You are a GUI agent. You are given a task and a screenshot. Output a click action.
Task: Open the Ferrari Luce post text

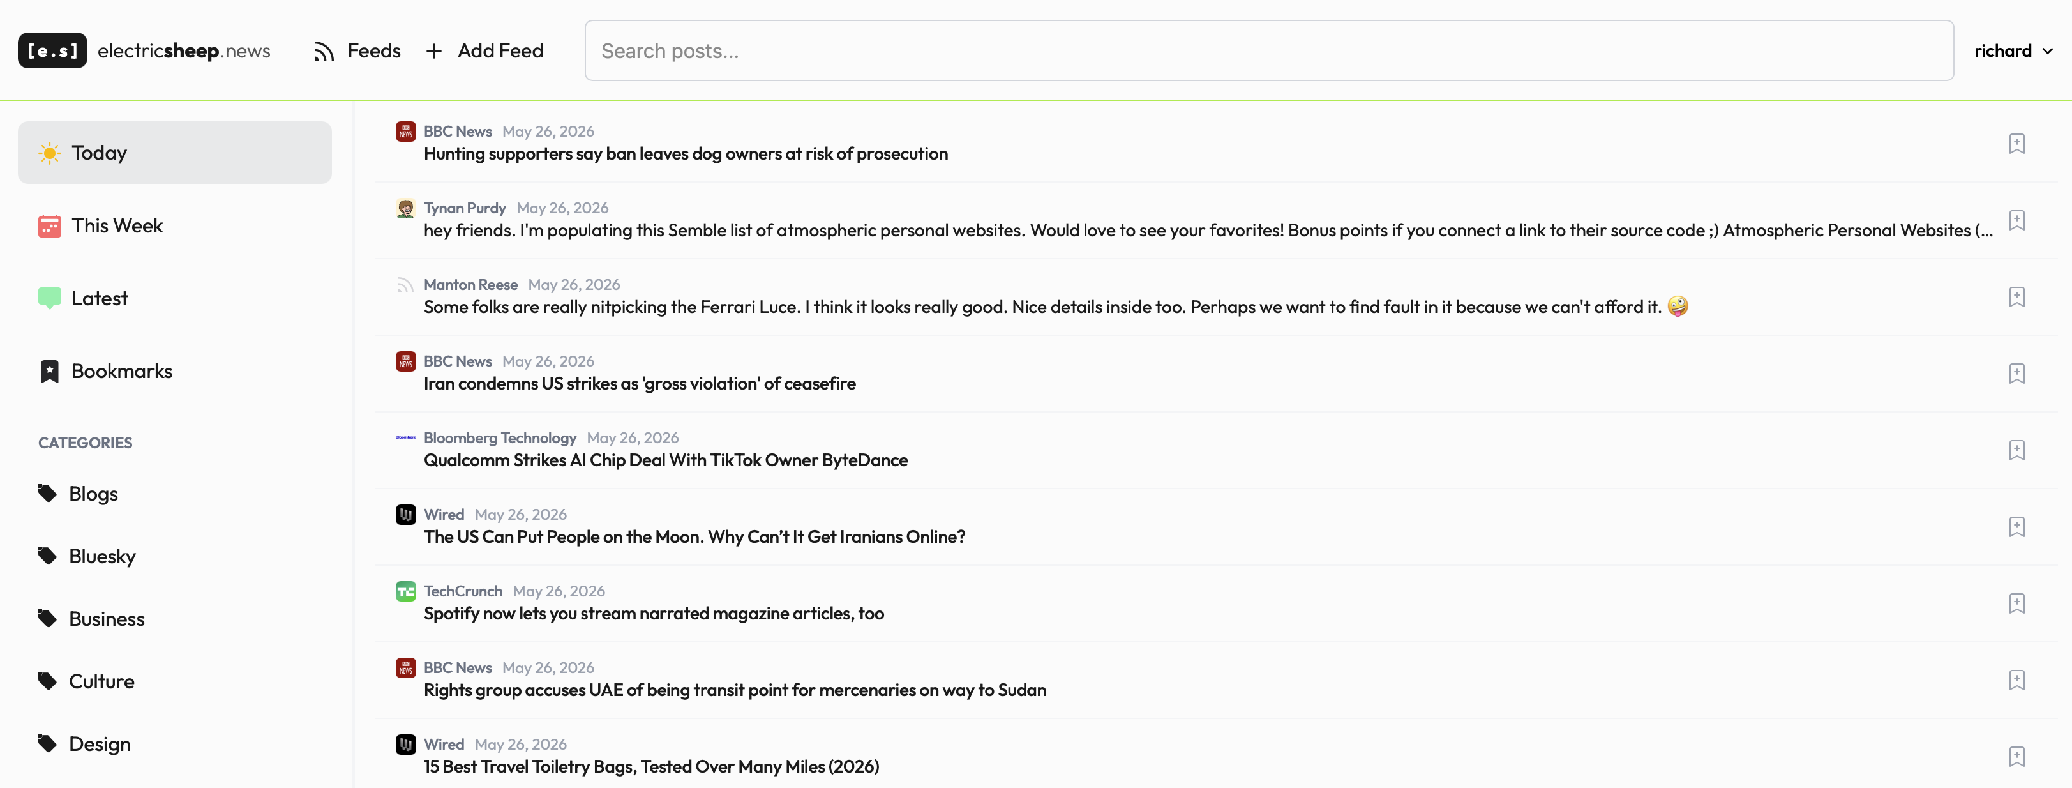pyautogui.click(x=1055, y=307)
